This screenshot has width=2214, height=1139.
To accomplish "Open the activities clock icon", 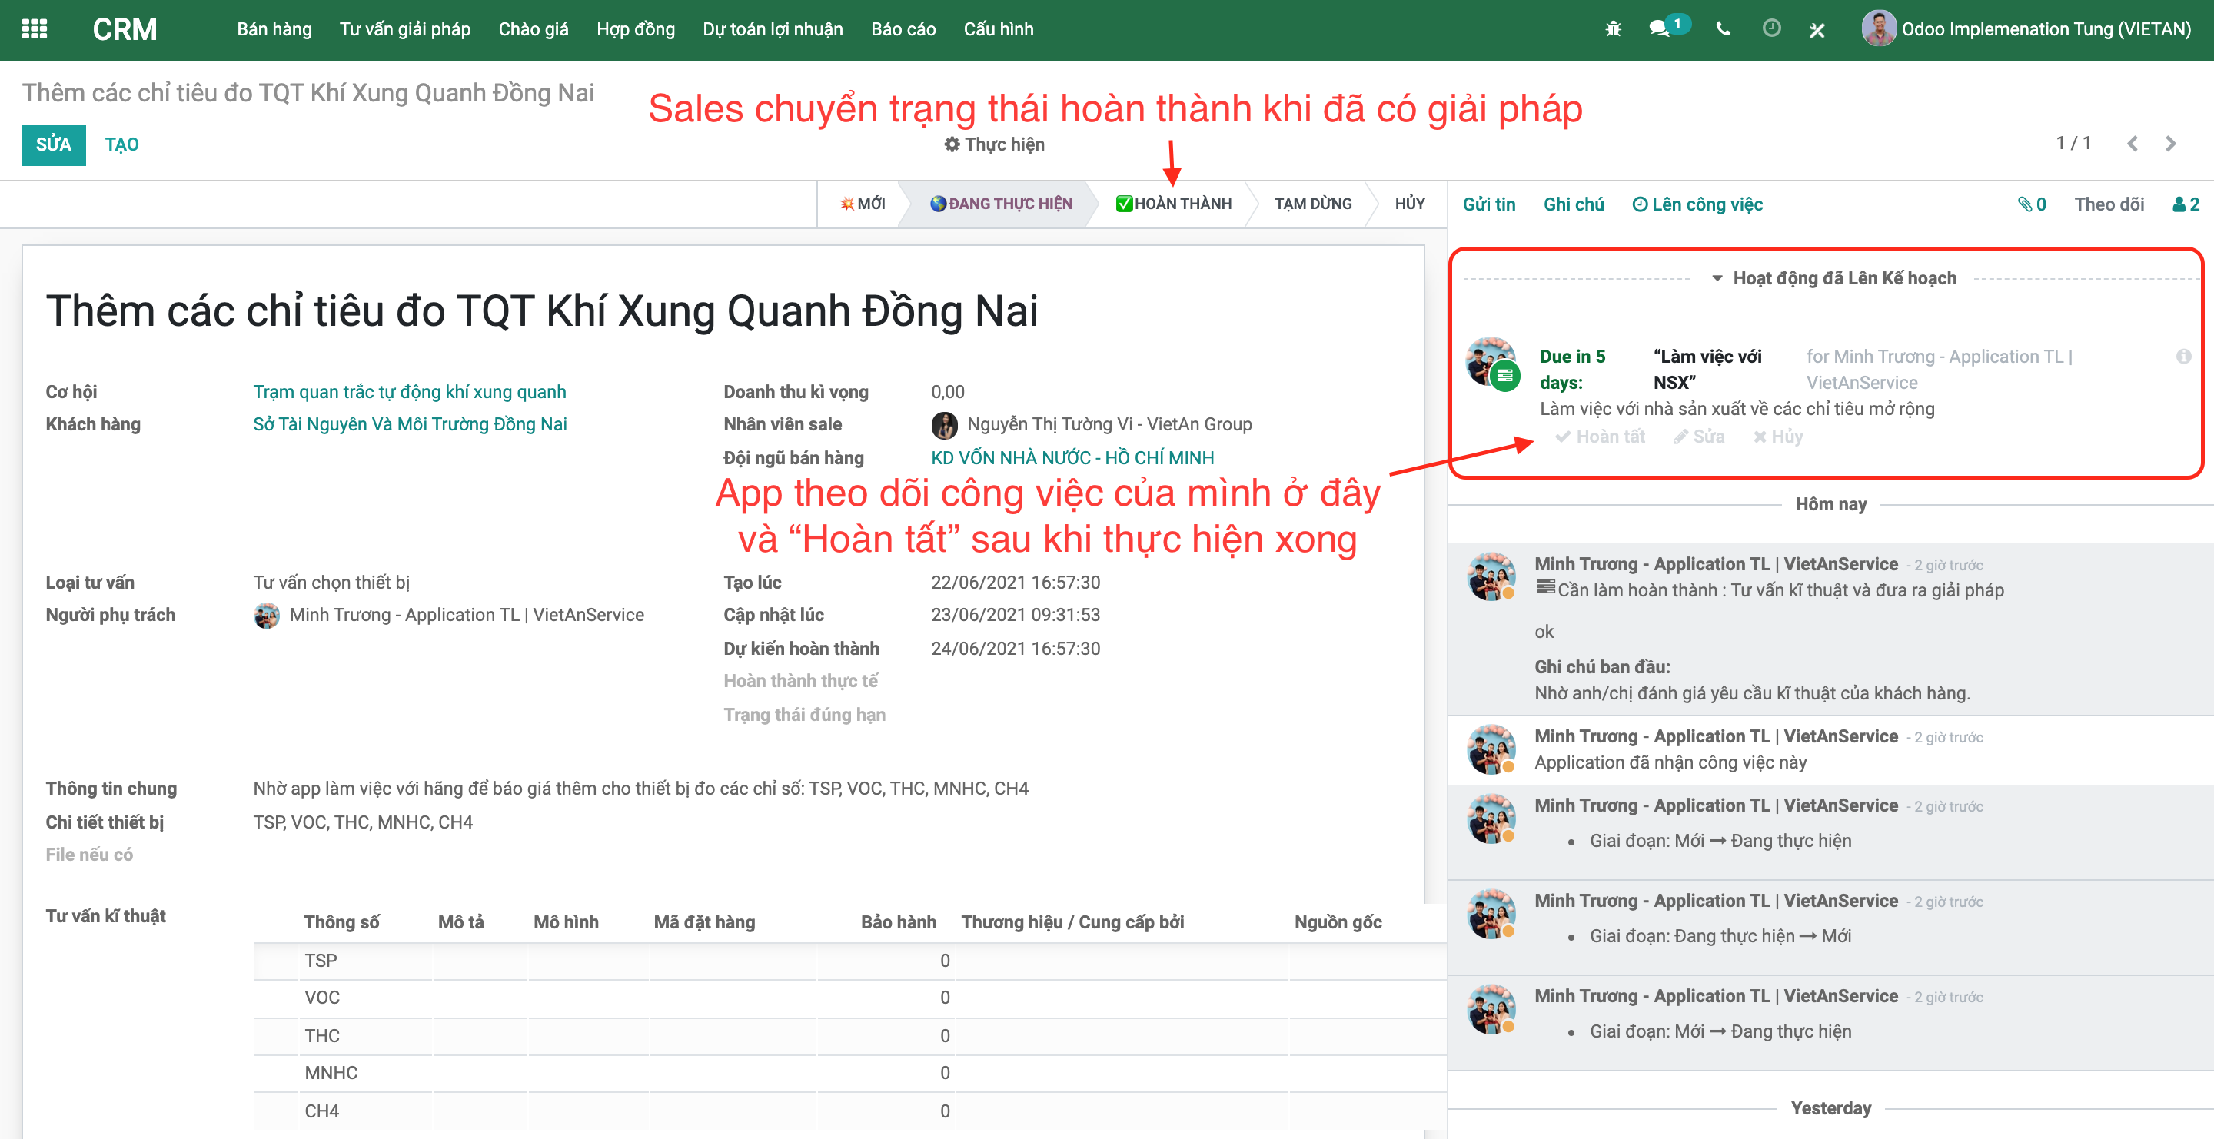I will pyautogui.click(x=1770, y=29).
